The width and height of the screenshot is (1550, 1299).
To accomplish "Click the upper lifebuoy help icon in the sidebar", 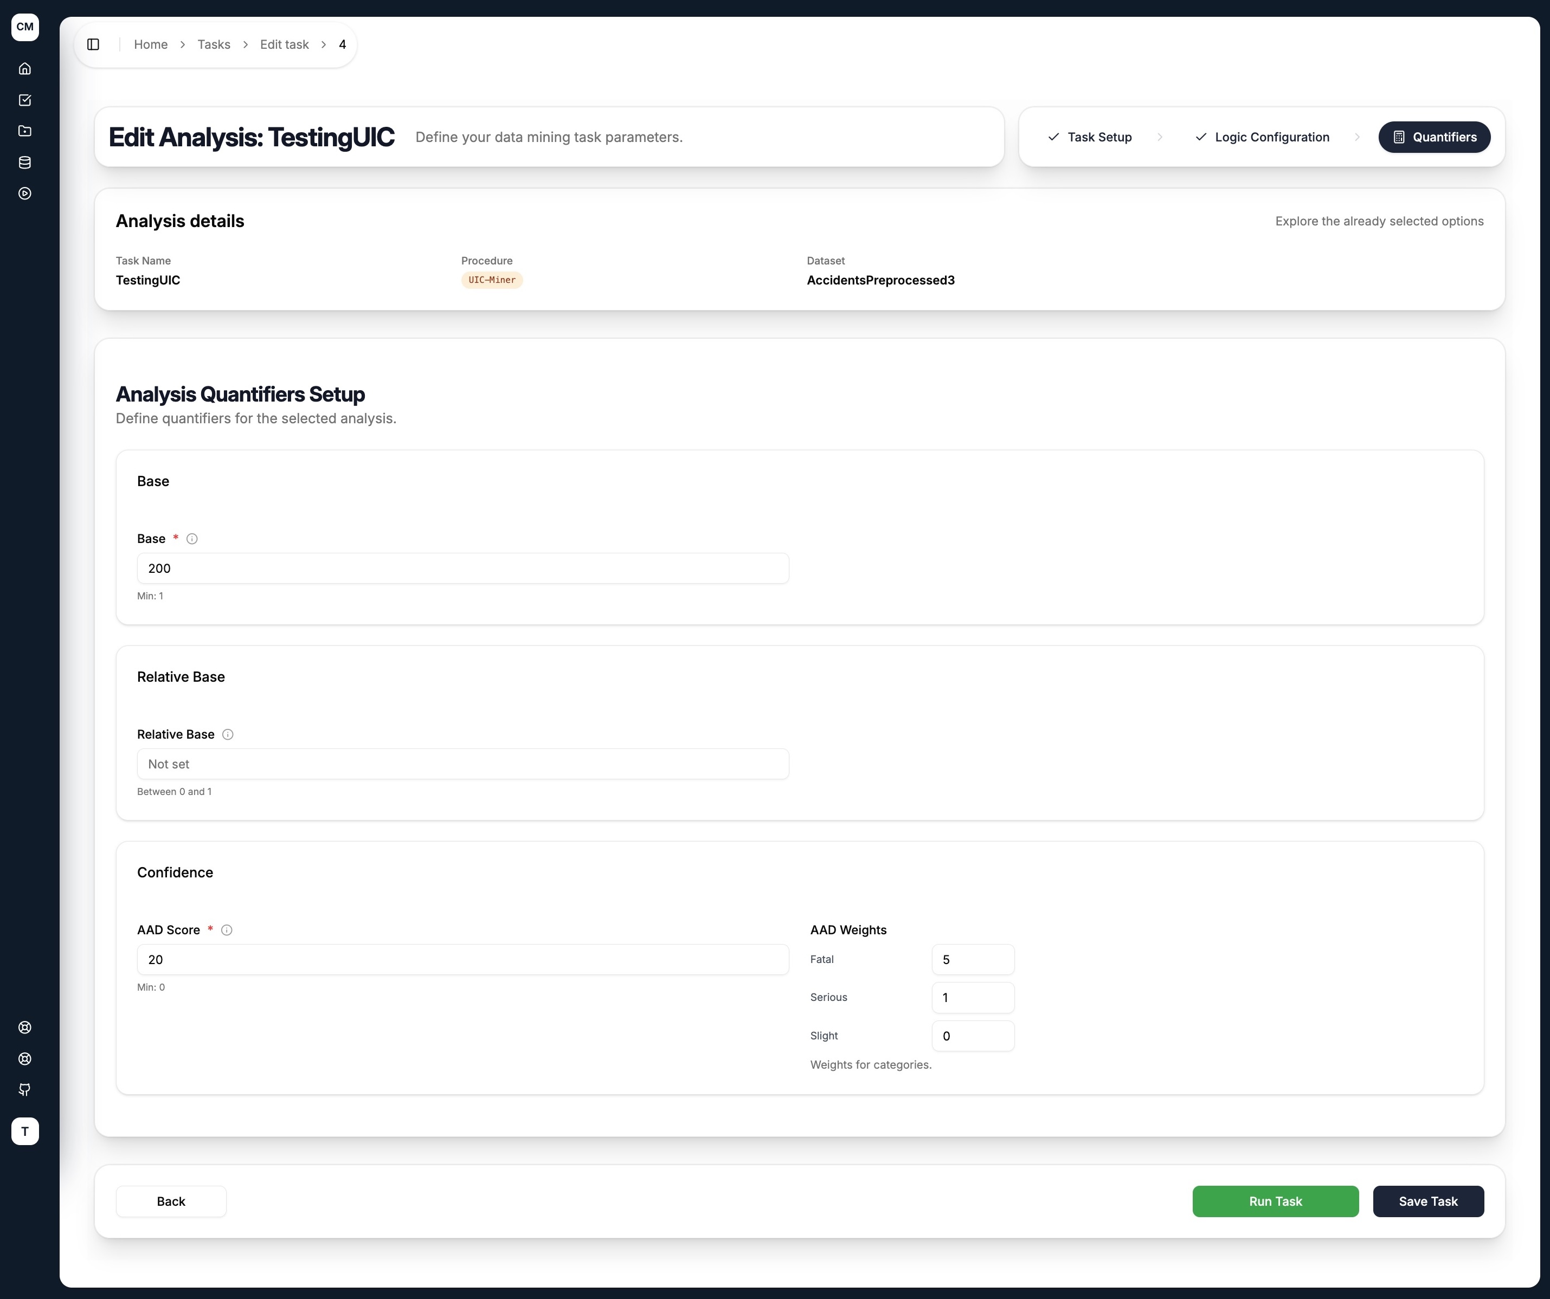I will (x=25, y=1027).
